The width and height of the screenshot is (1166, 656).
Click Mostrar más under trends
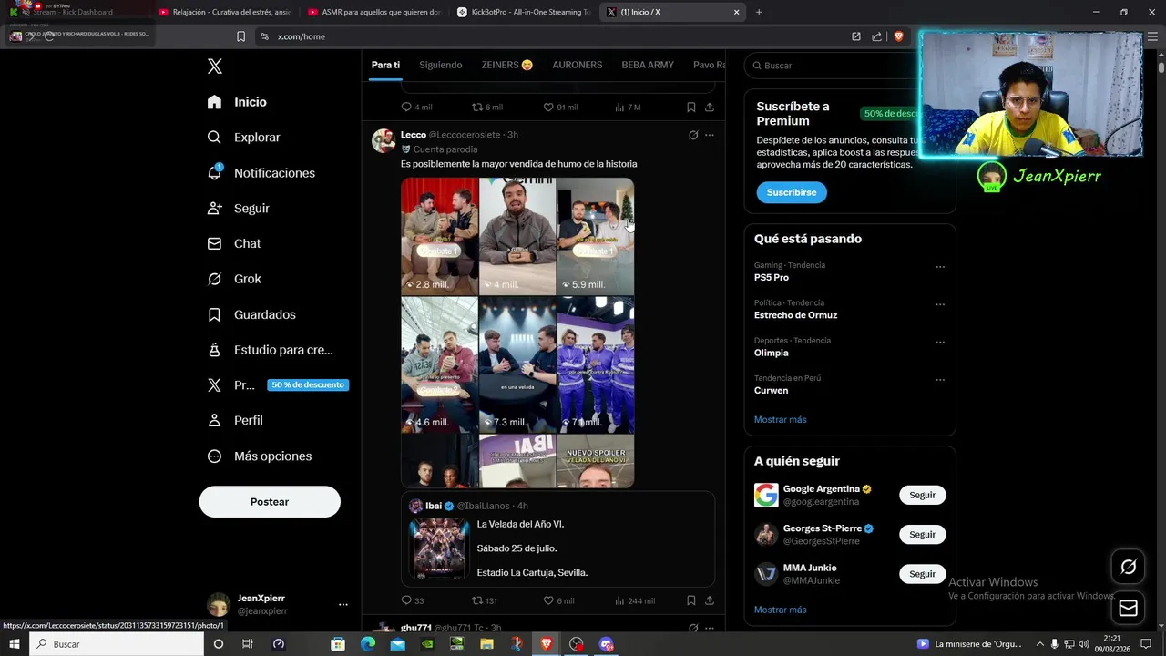pyautogui.click(x=781, y=420)
